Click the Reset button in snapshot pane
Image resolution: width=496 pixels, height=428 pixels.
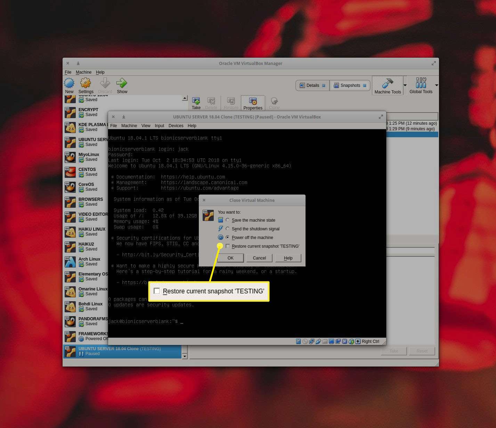(x=422, y=351)
